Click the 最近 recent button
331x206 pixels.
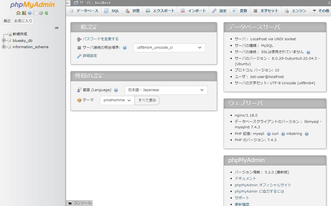[7, 21]
